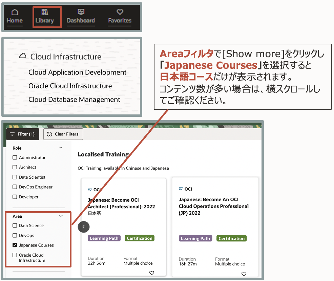Open Japanese: Become An OCI Cloud Operations Professional title

click(214, 206)
